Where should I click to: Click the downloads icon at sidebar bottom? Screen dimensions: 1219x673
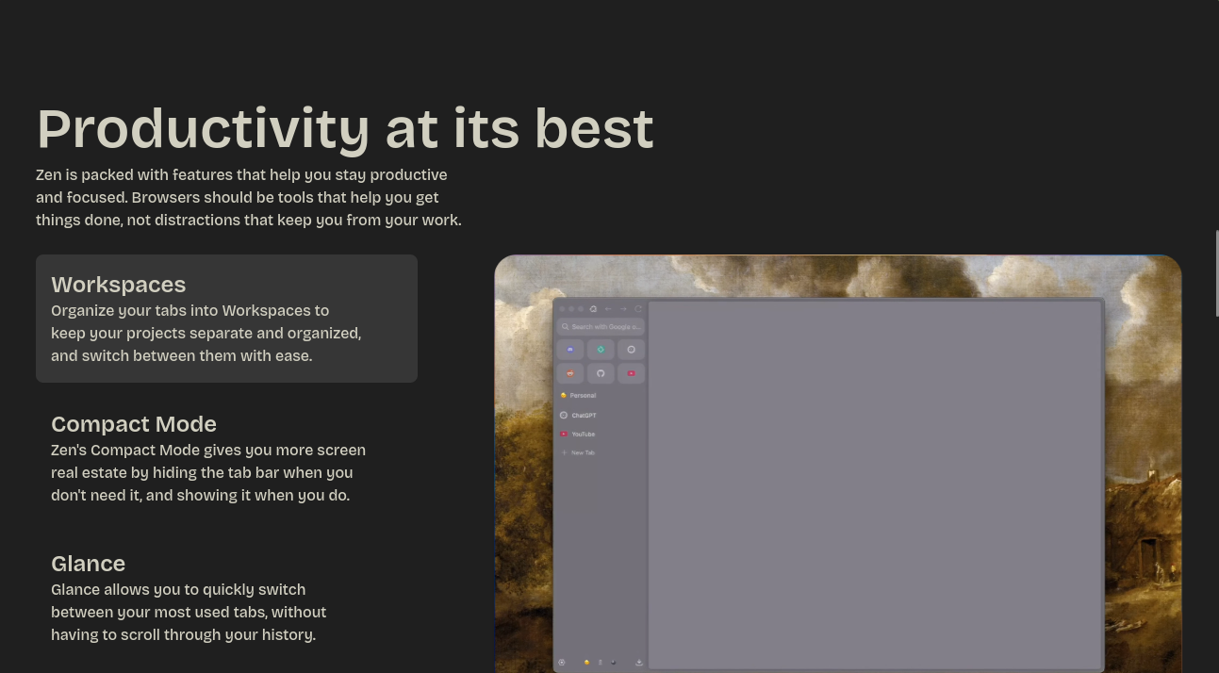(639, 663)
